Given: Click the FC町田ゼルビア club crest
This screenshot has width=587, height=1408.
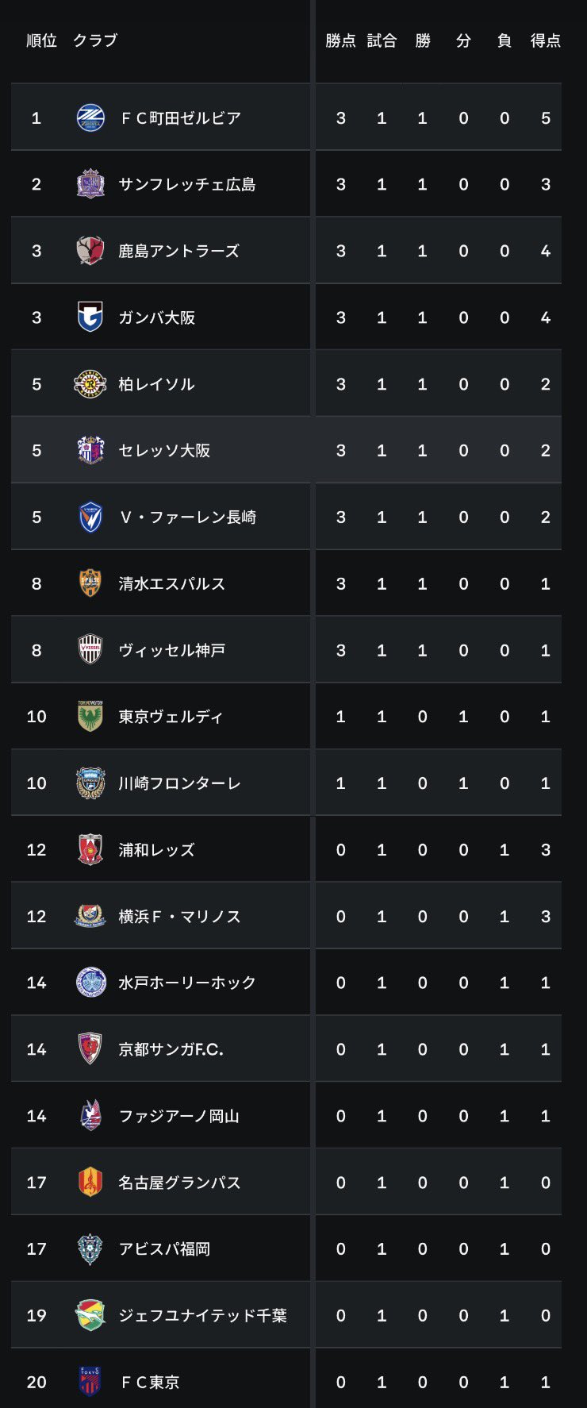Looking at the screenshot, I should [x=90, y=118].
